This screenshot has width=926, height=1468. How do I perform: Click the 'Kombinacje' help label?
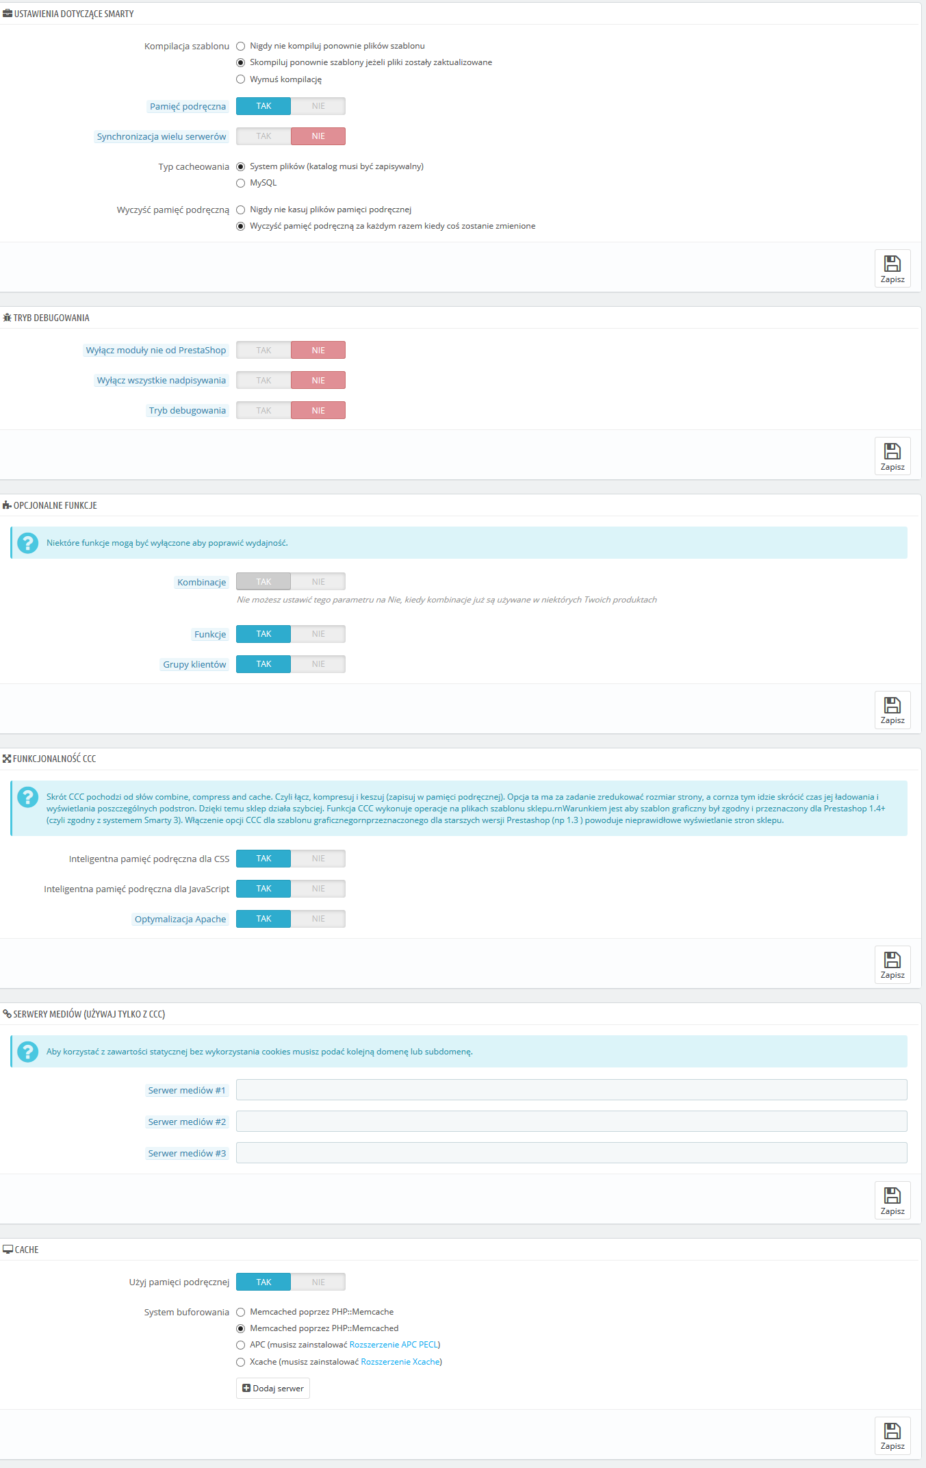coord(202,582)
